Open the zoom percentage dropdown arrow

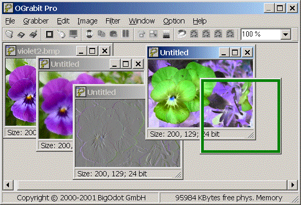coord(286,34)
